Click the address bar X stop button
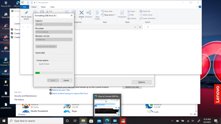Screen dimensions: 221x124 coord(140,27)
